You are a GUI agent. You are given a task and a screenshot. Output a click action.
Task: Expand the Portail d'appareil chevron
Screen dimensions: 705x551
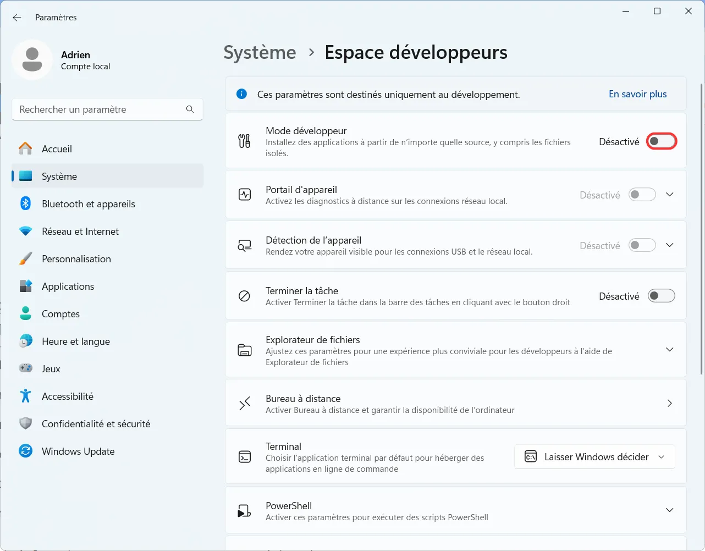[x=669, y=195]
